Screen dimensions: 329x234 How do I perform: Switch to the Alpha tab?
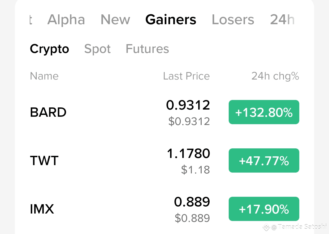click(x=66, y=20)
